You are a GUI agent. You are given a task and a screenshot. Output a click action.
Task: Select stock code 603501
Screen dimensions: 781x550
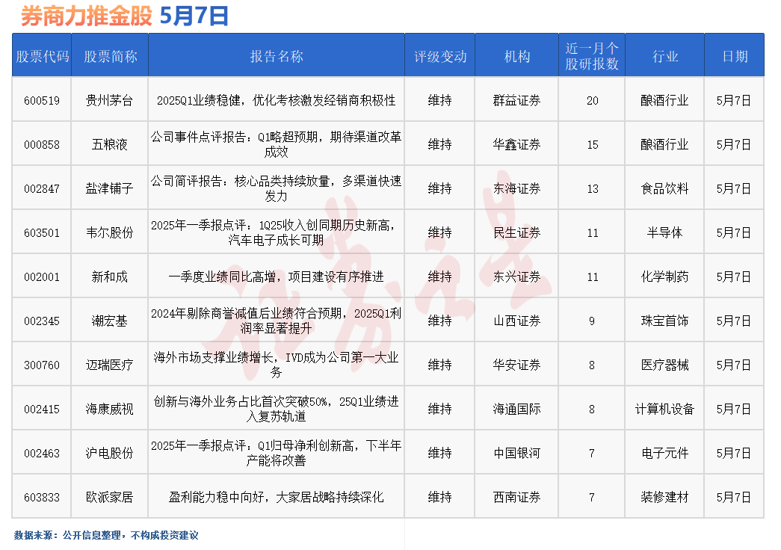point(42,233)
